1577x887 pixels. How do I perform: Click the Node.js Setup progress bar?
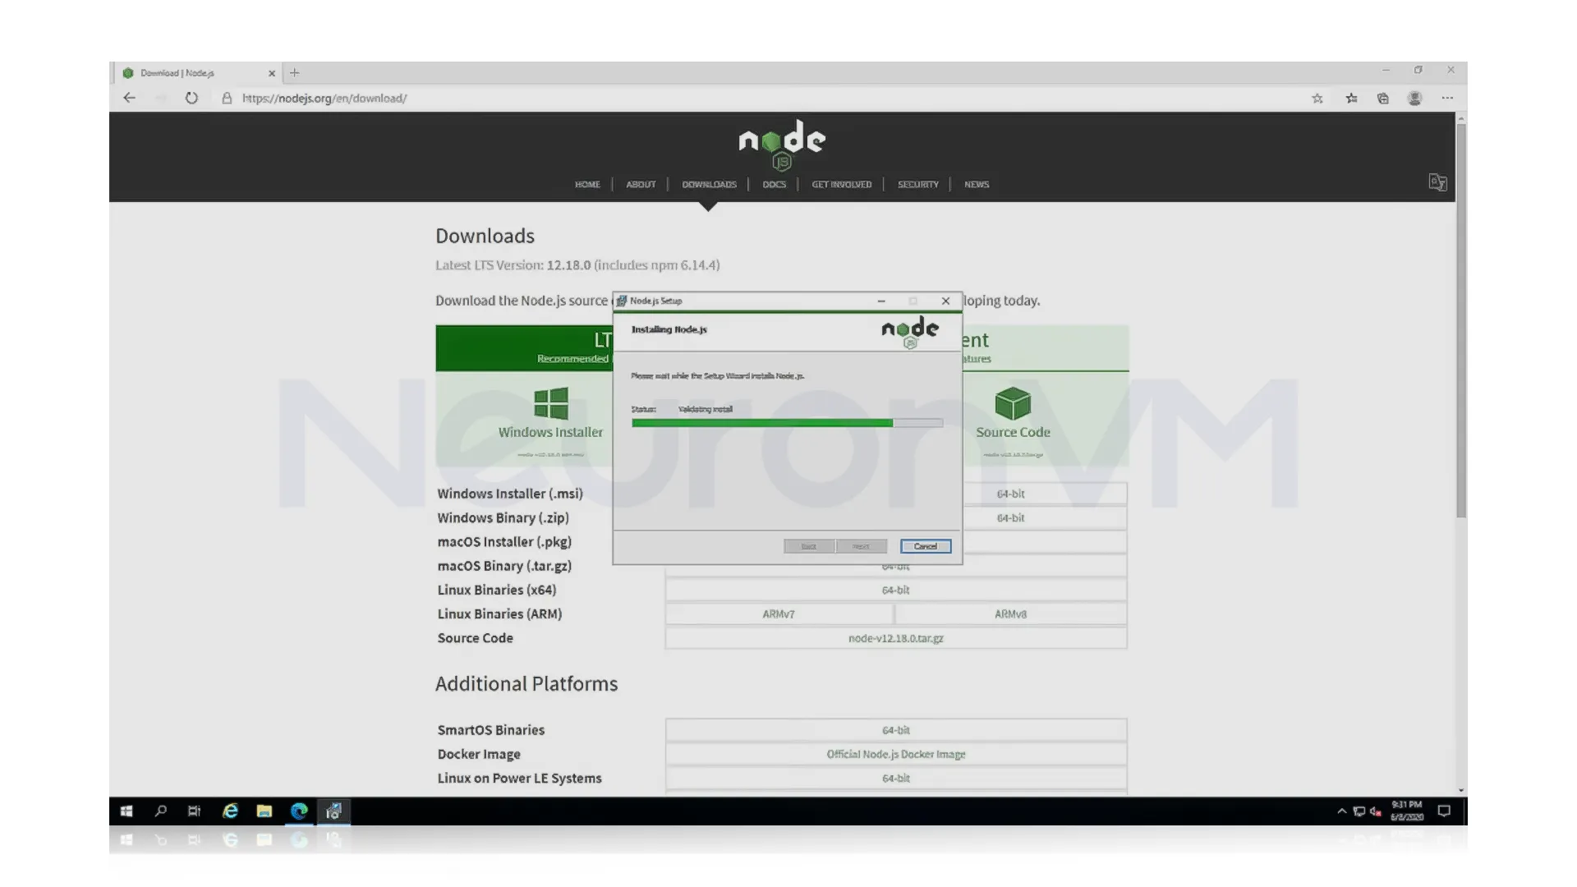point(787,423)
